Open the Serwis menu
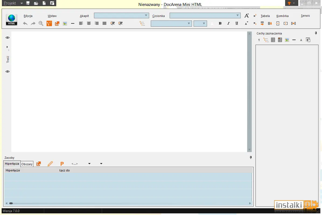Viewport: 322px width, 215px height. [305, 16]
